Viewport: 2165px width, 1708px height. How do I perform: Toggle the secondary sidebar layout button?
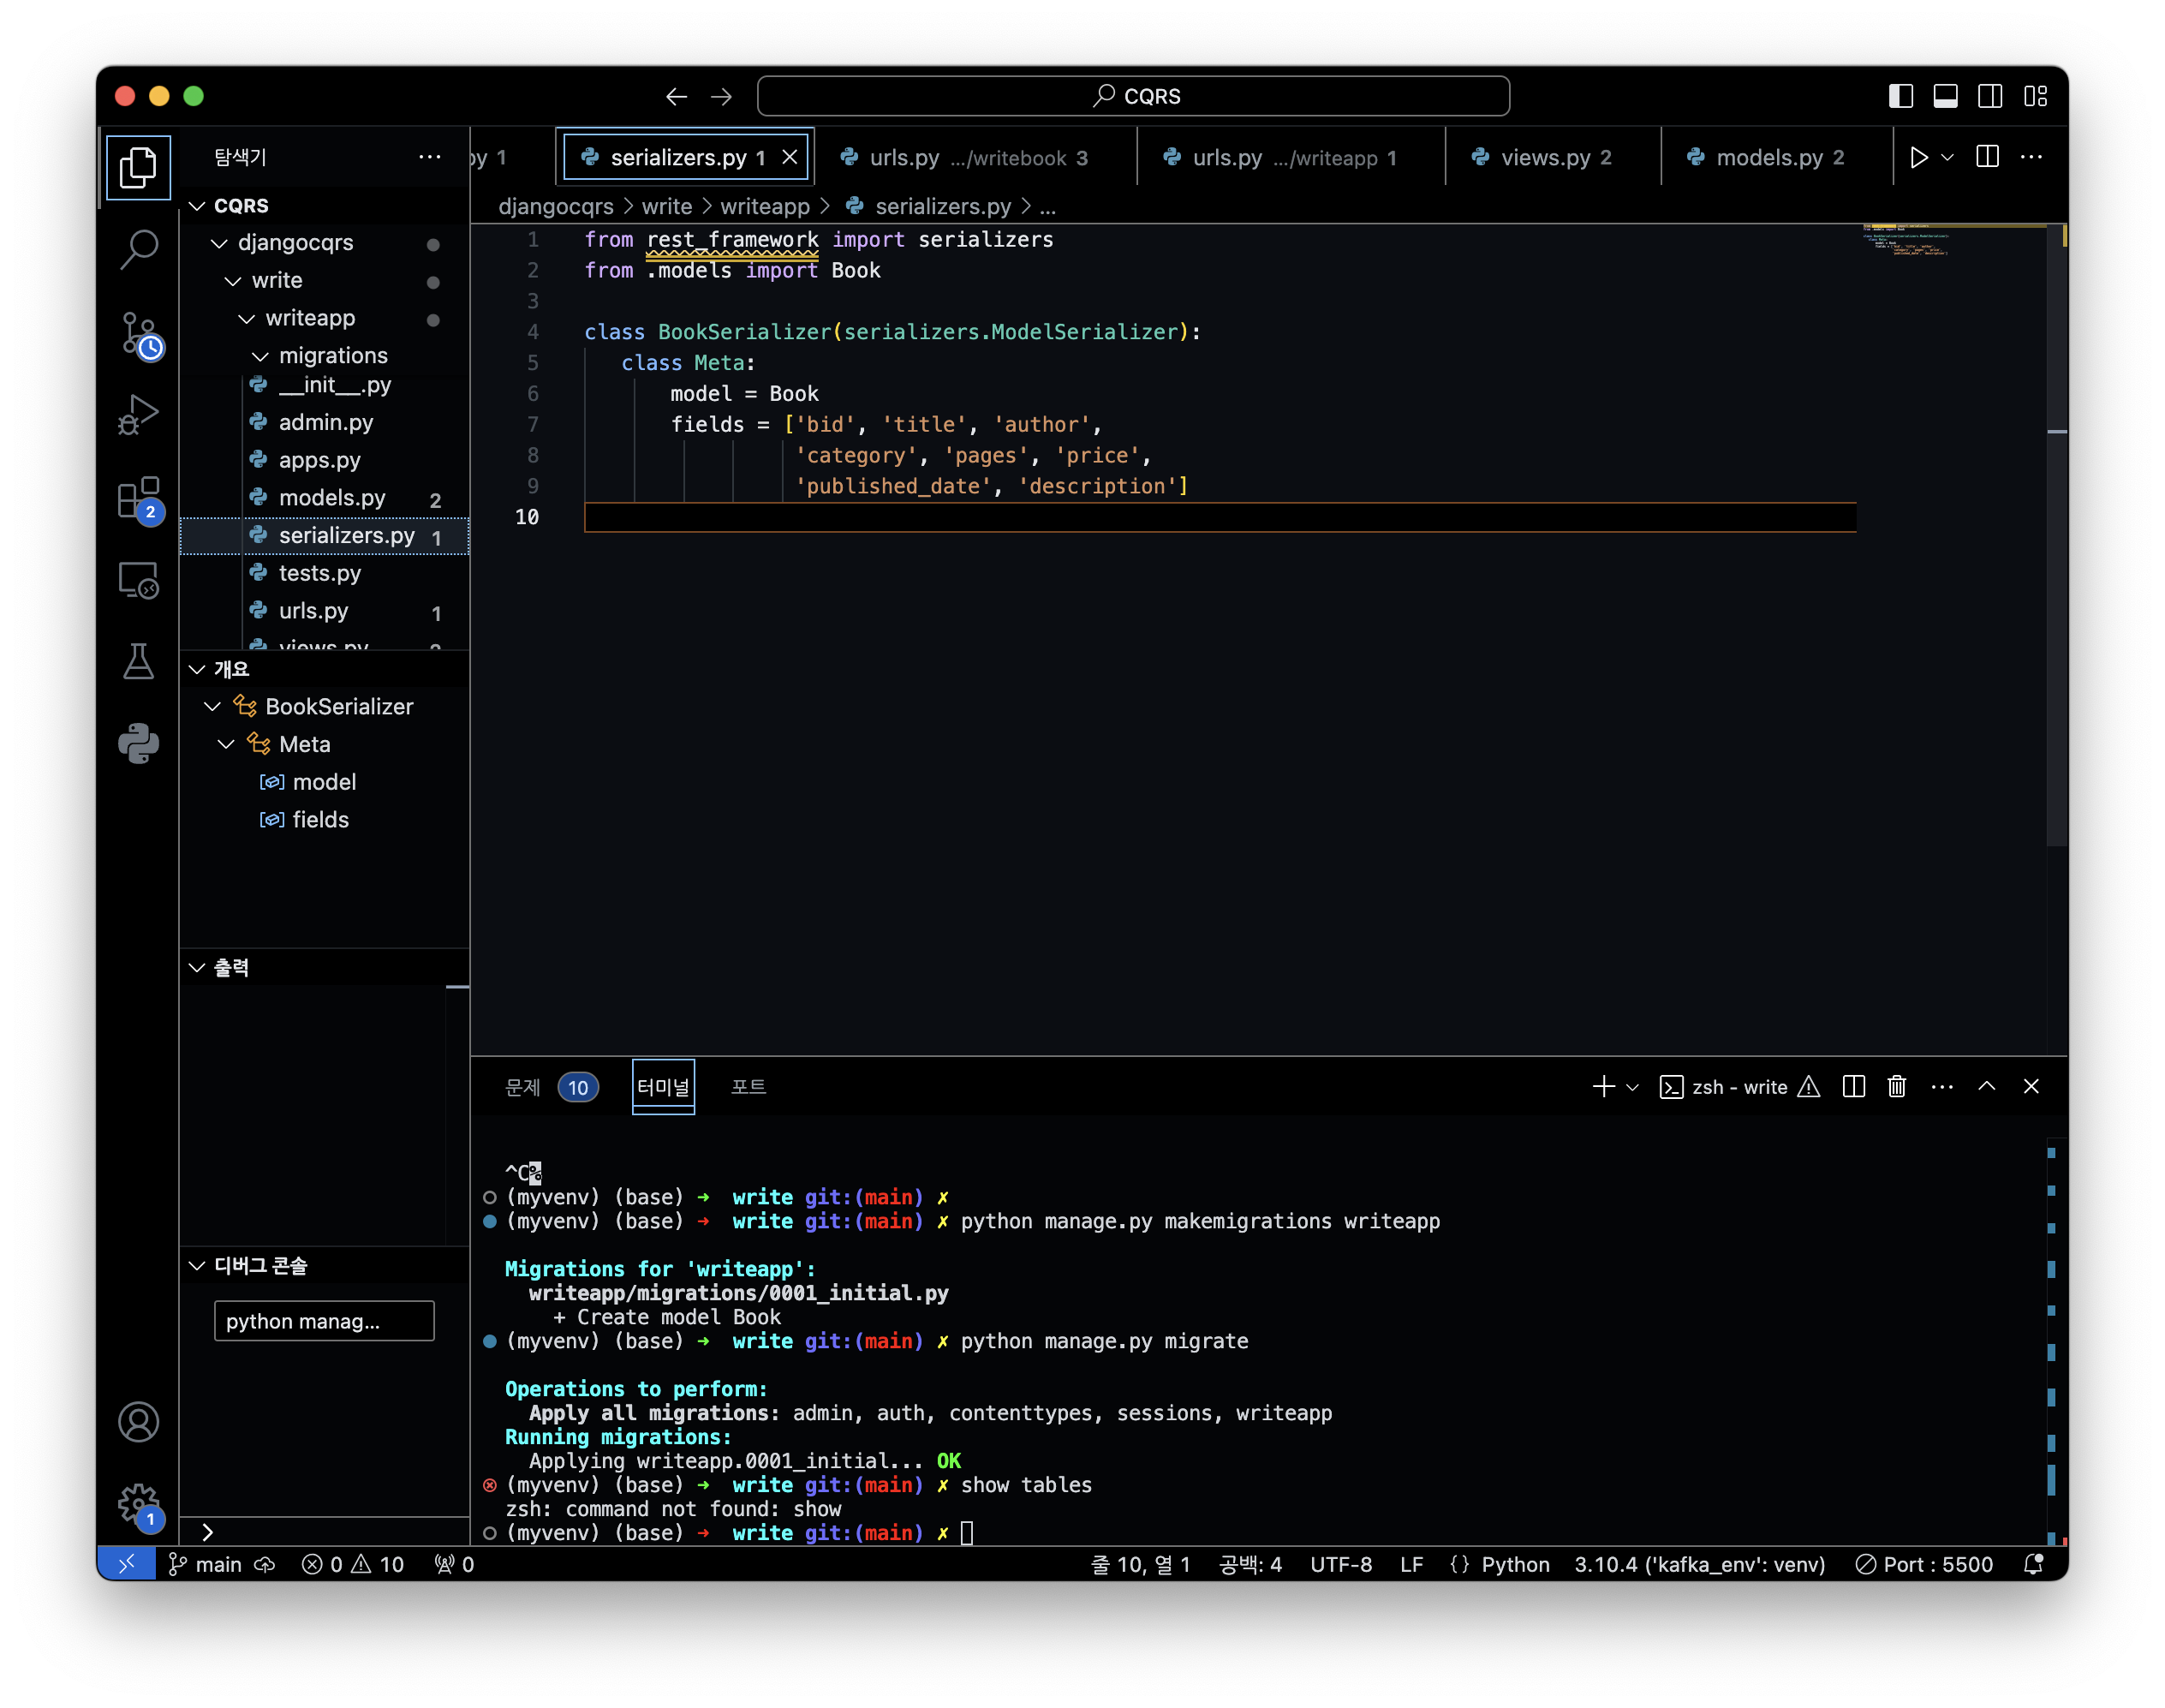1989,96
